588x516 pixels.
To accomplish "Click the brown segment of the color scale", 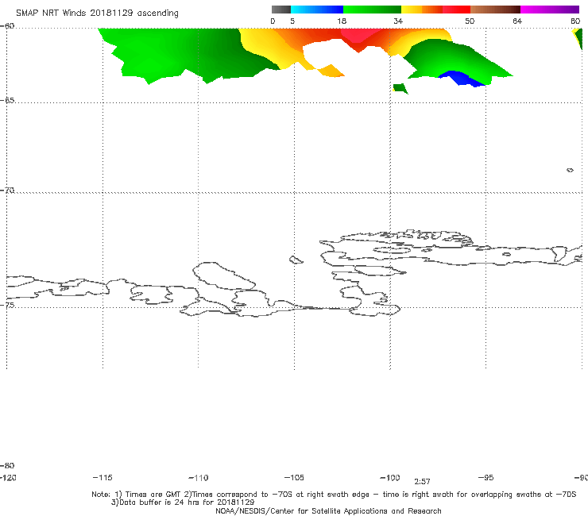I will pyautogui.click(x=495, y=10).
